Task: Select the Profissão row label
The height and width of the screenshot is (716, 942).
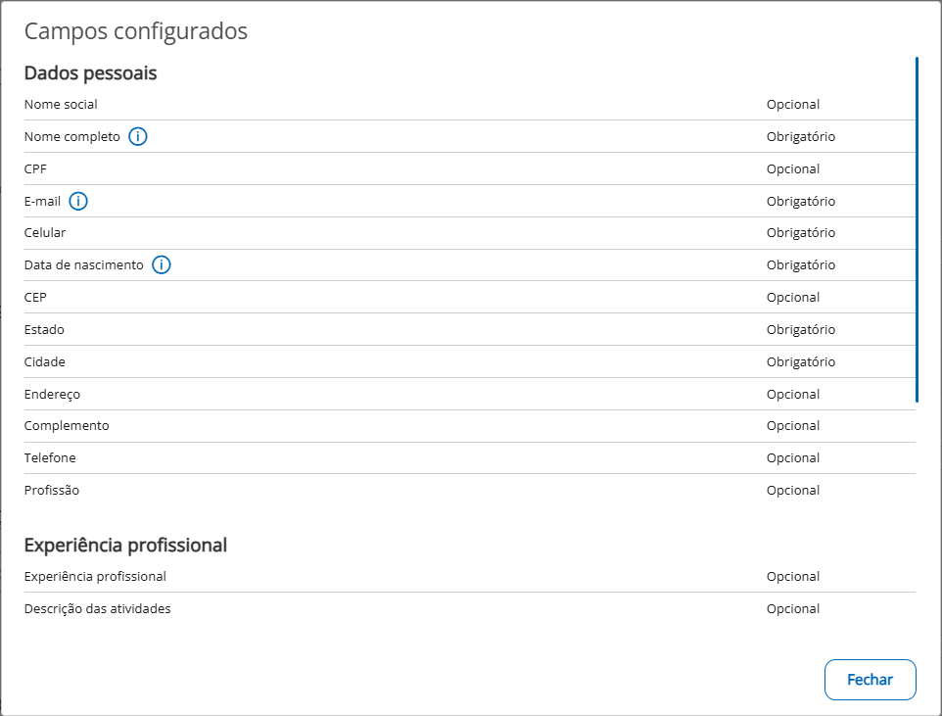Action: pyautogui.click(x=52, y=491)
